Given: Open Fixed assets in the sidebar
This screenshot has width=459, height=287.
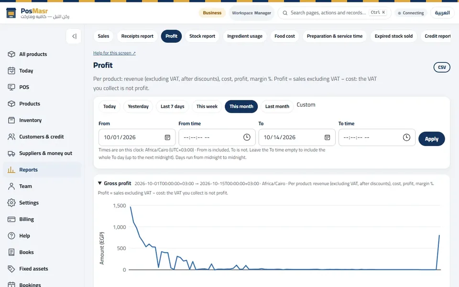Looking at the screenshot, I should 43,269.
